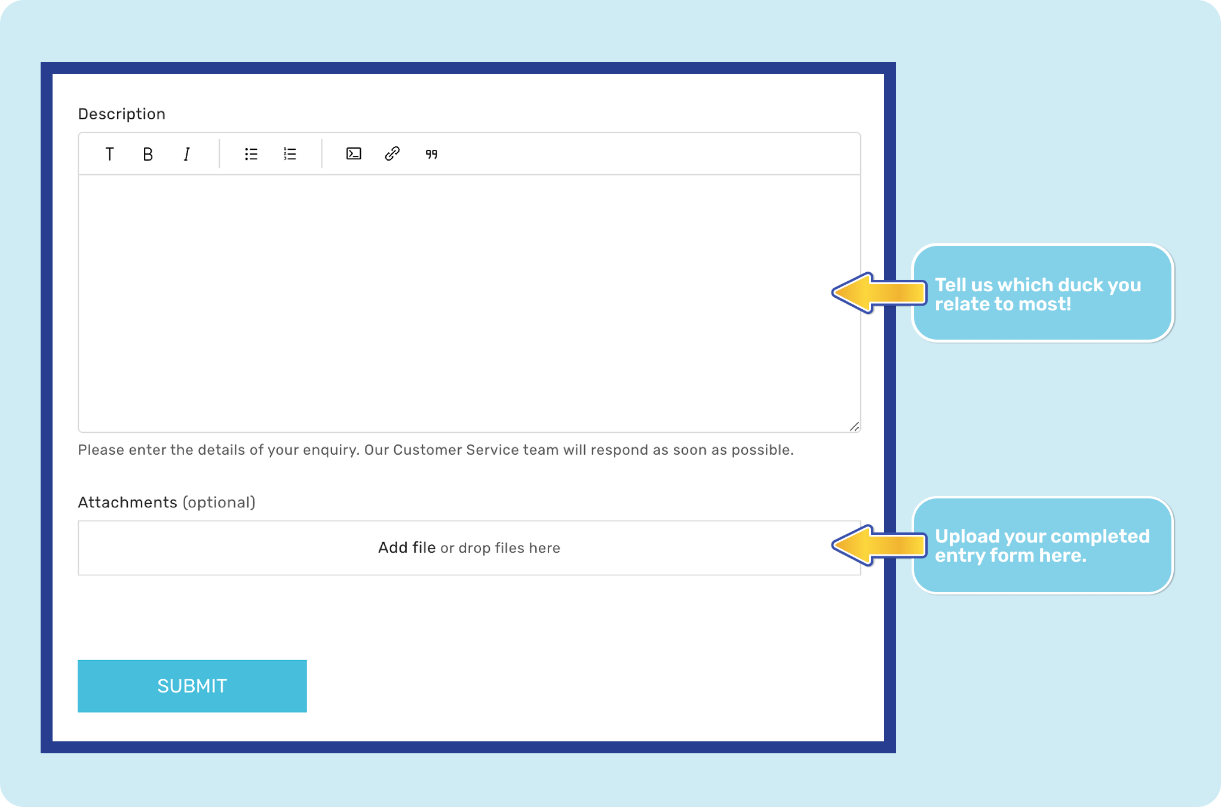Insert a hyperlink in the description

tap(392, 154)
